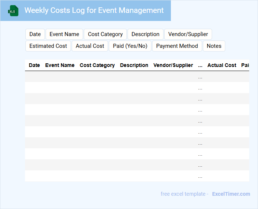Click the Description column header in table
The height and width of the screenshot is (209, 258).
coord(134,65)
